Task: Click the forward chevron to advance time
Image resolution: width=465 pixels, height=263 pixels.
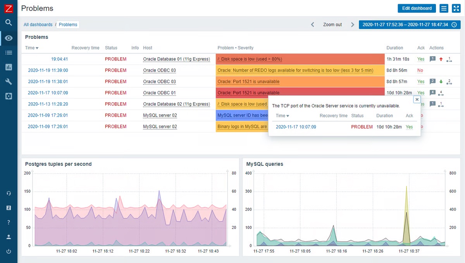Action: [x=352, y=24]
